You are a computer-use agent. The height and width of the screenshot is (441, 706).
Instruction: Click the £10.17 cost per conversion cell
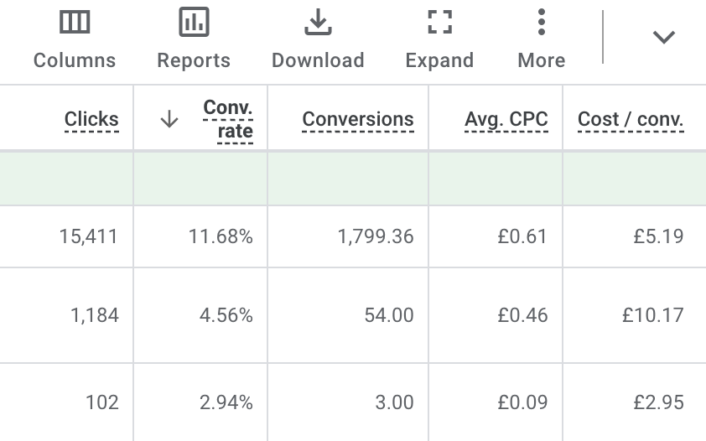[x=634, y=315]
